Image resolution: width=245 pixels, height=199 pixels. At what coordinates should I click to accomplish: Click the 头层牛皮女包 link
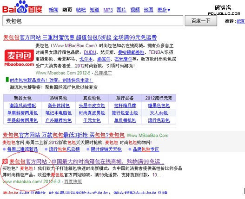point(92,106)
